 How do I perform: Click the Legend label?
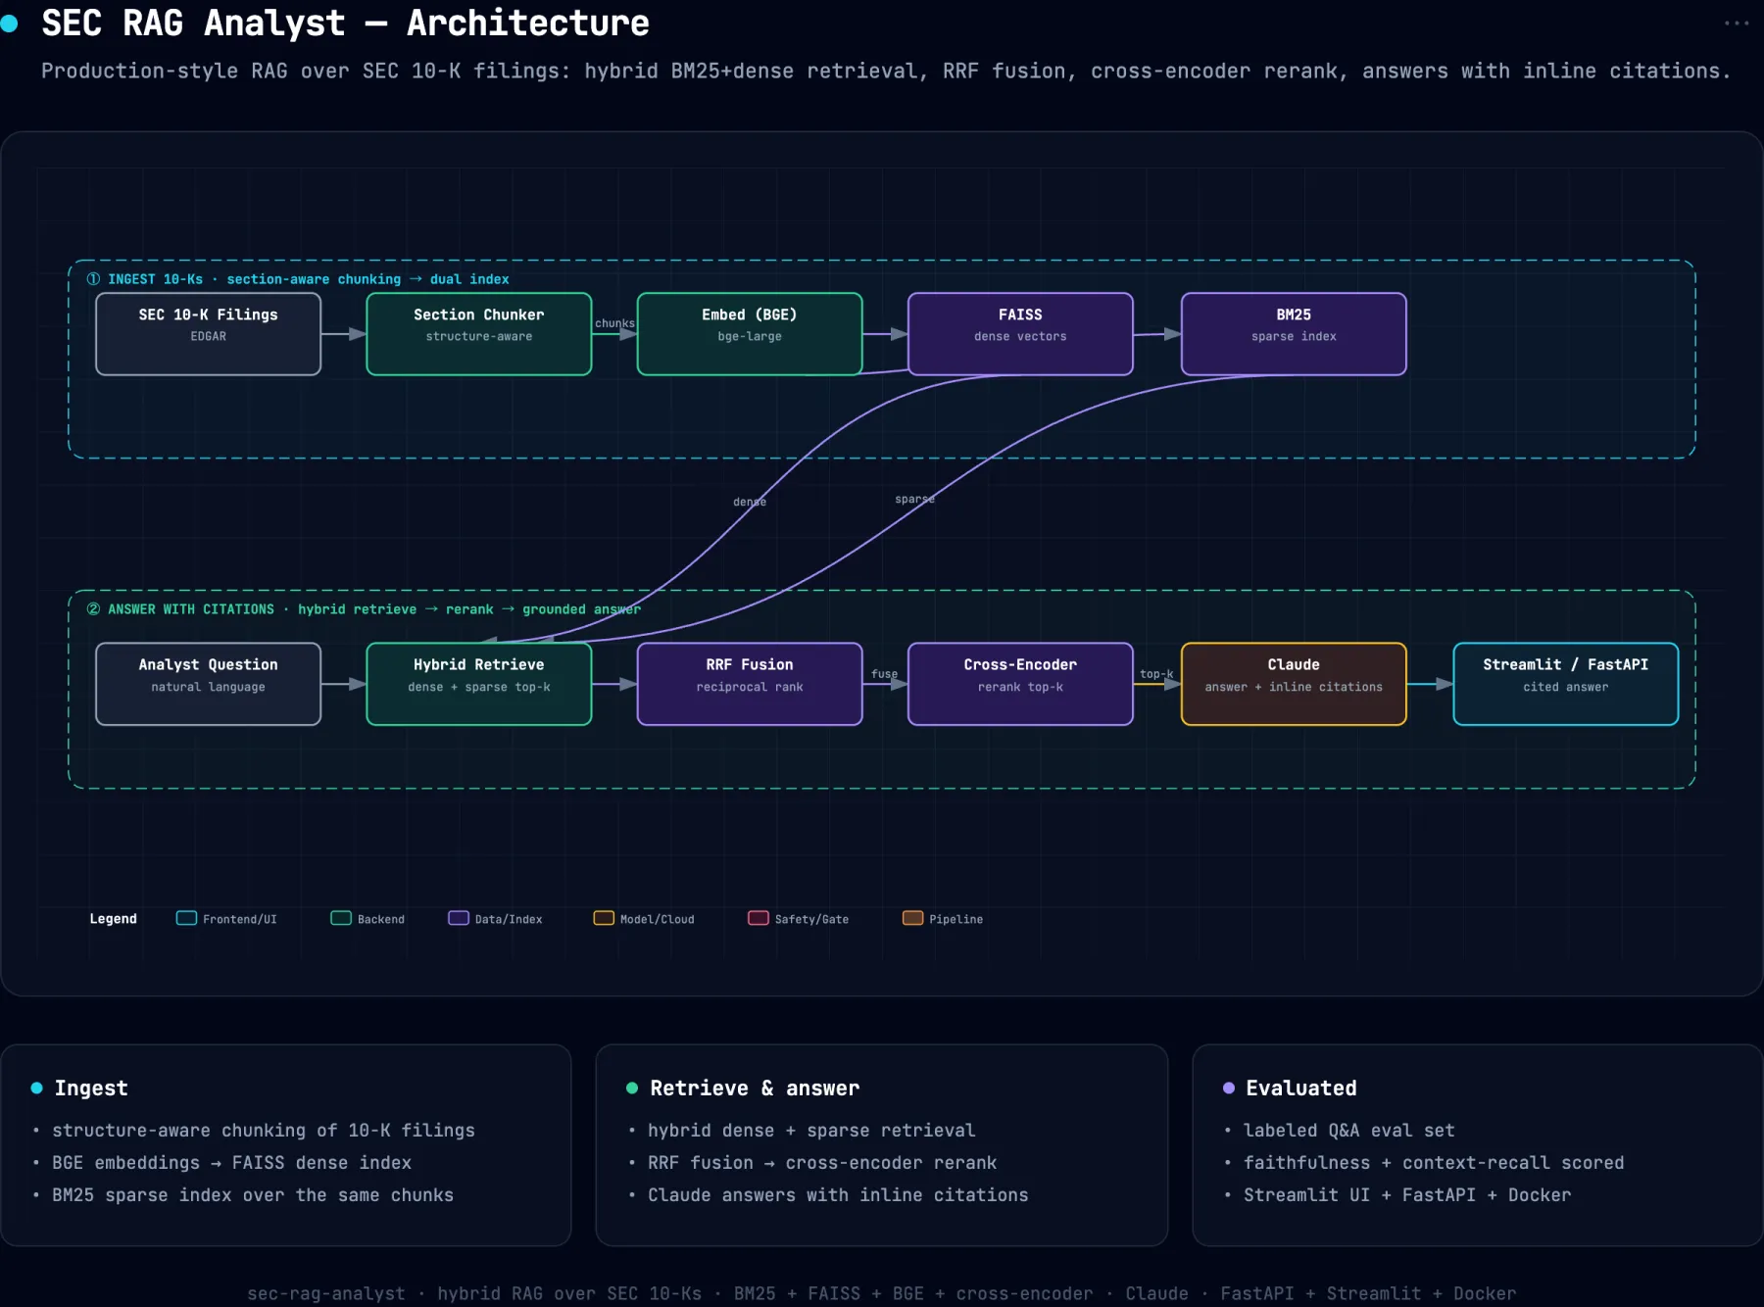click(113, 919)
